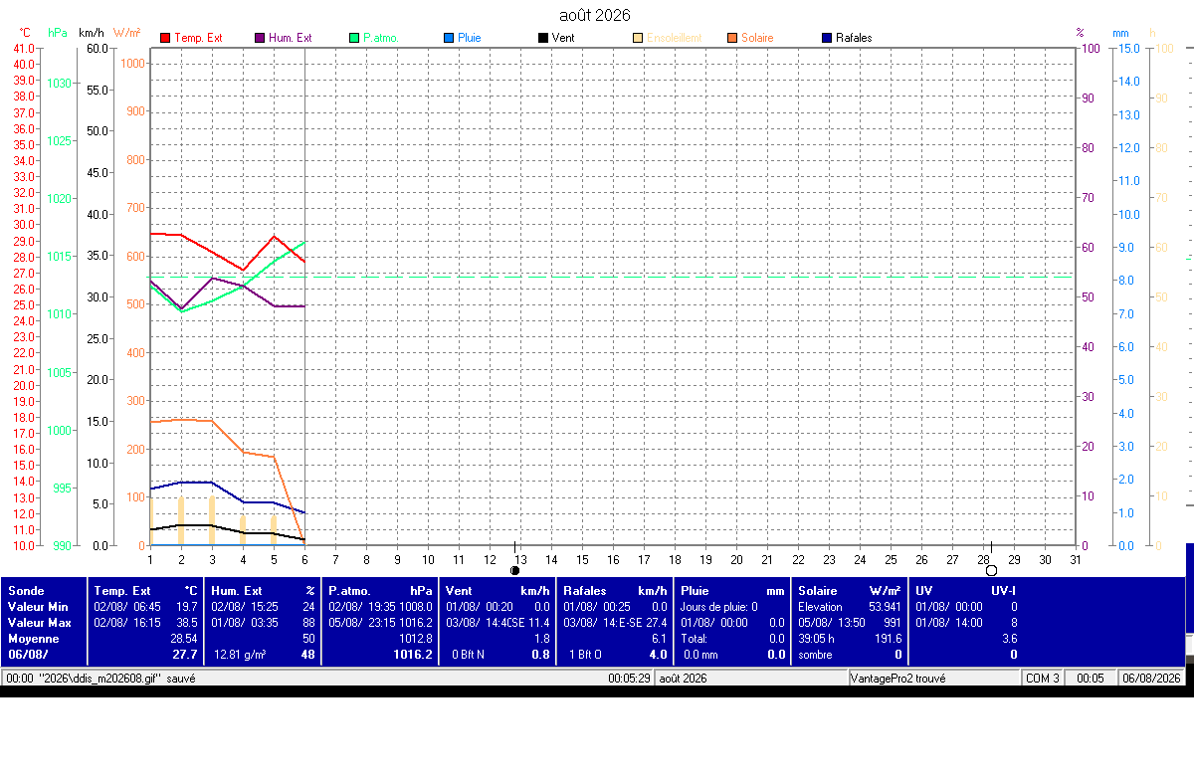Screen dimensions: 1194x783
Task: Select the 'Vent' legend label
Action: (x=563, y=38)
